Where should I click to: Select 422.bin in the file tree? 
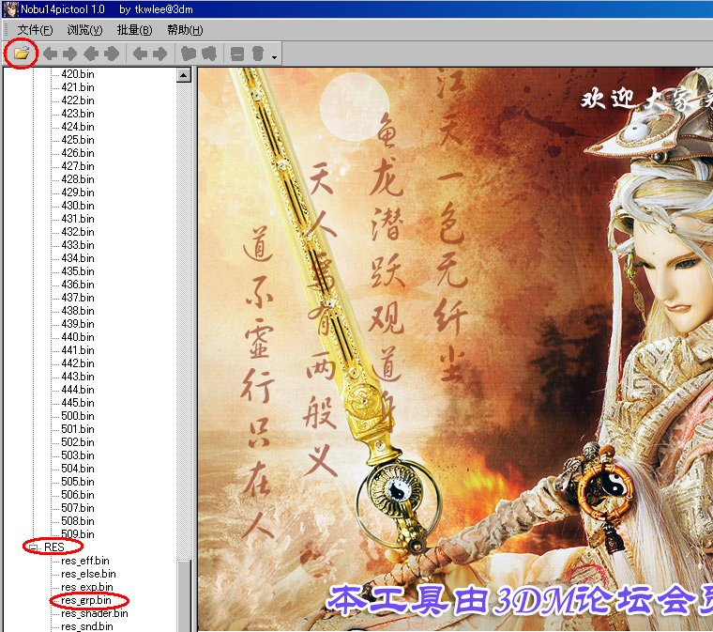pyautogui.click(x=78, y=100)
